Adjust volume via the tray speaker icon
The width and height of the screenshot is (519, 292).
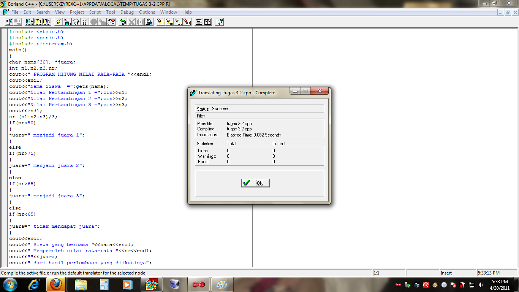(x=481, y=284)
